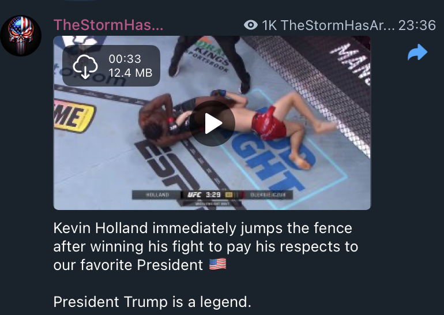This screenshot has height=315, width=444.
Task: Open the TheStormHas... channel name
Action: pyautogui.click(x=108, y=25)
